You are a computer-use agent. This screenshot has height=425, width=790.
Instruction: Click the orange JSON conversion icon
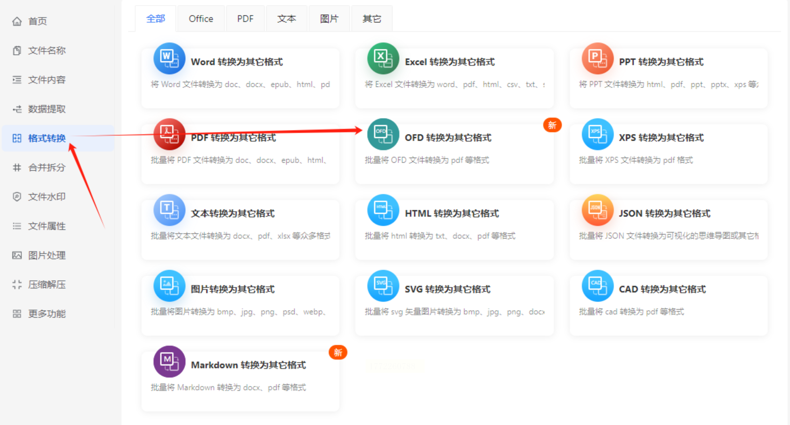click(x=597, y=210)
